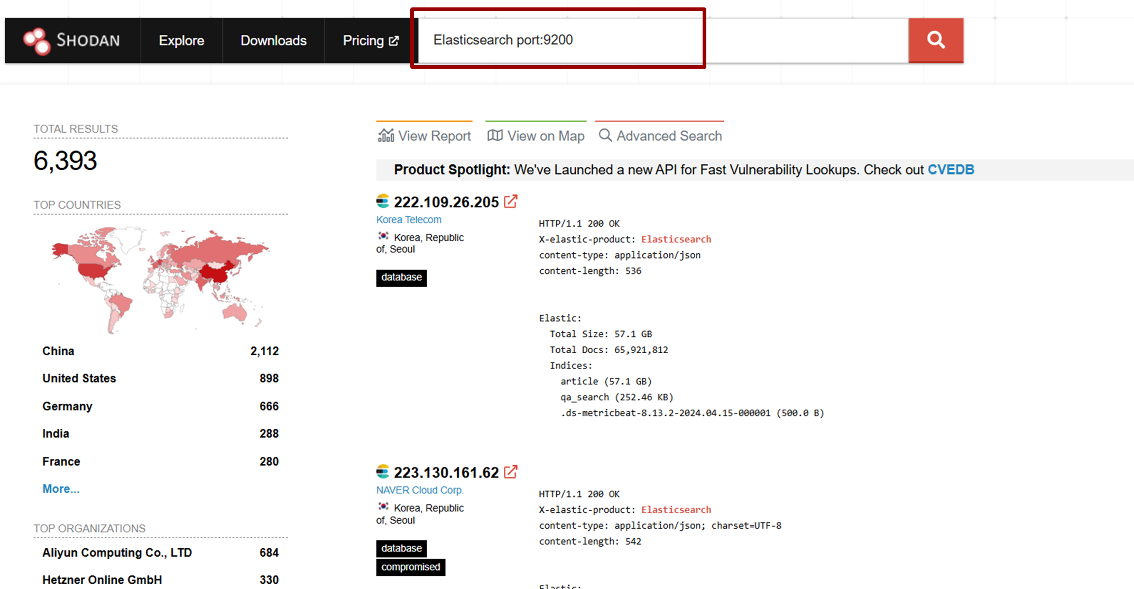The height and width of the screenshot is (589, 1134).
Task: Click the compromised tag
Action: (x=410, y=567)
